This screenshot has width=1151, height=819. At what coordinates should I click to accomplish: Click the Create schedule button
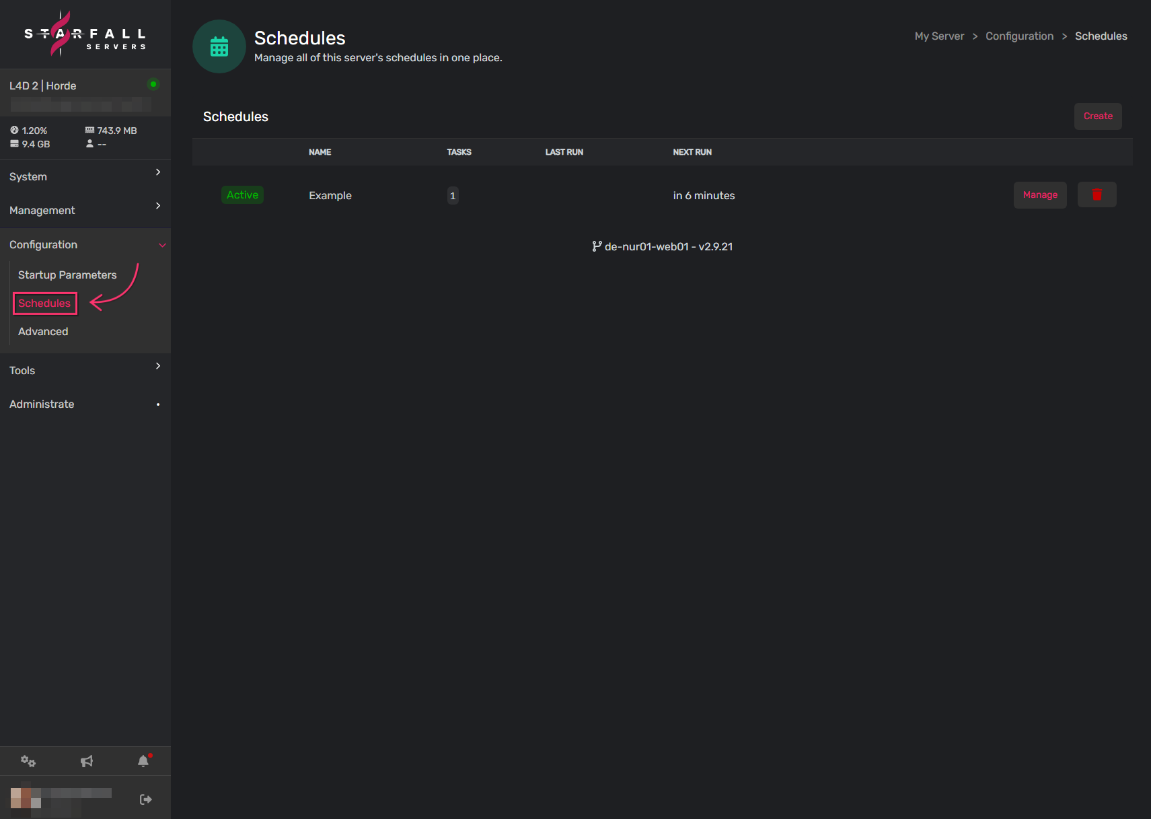pyautogui.click(x=1098, y=116)
